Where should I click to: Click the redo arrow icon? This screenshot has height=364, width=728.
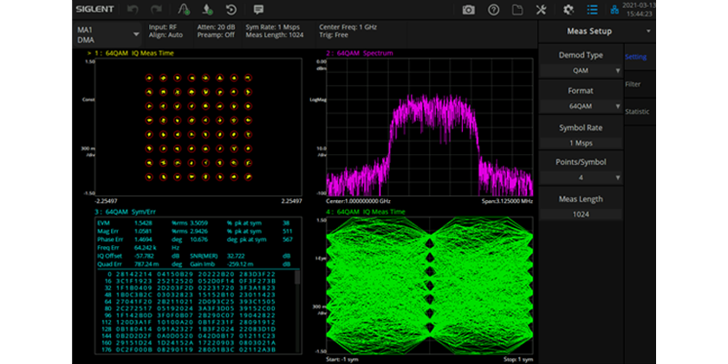pyautogui.click(x=157, y=10)
